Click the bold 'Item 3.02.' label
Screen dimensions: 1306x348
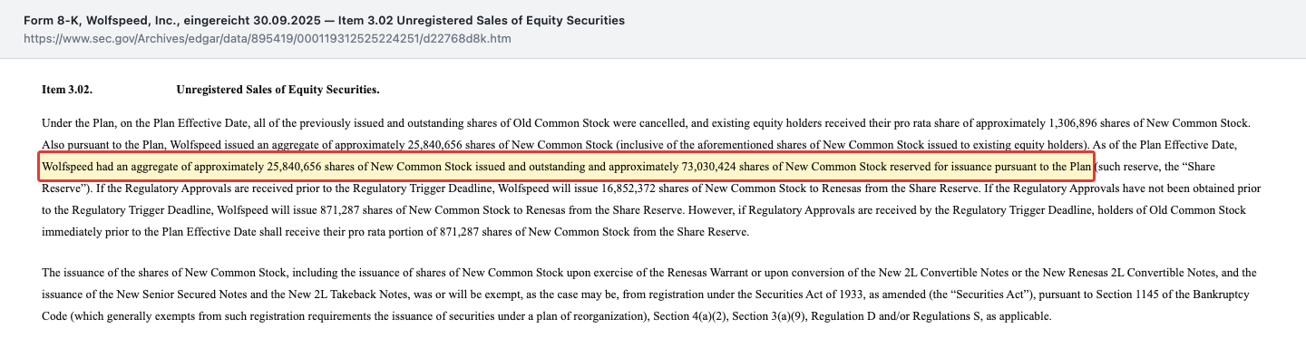[67, 90]
